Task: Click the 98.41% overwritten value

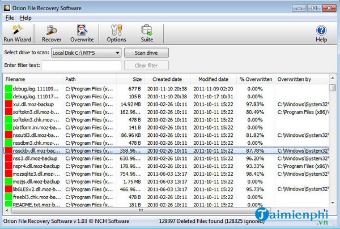Action: (x=255, y=174)
